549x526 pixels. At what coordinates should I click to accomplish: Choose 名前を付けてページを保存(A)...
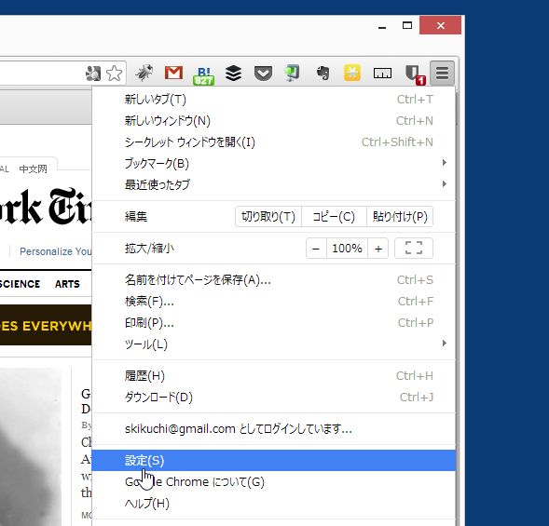point(274,280)
